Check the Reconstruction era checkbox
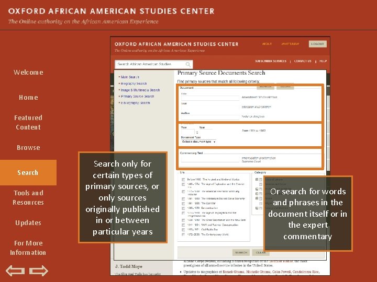 click(x=183, y=208)
